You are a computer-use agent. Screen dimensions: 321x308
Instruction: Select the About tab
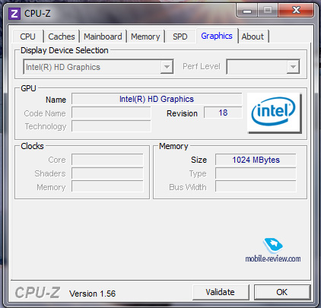253,37
